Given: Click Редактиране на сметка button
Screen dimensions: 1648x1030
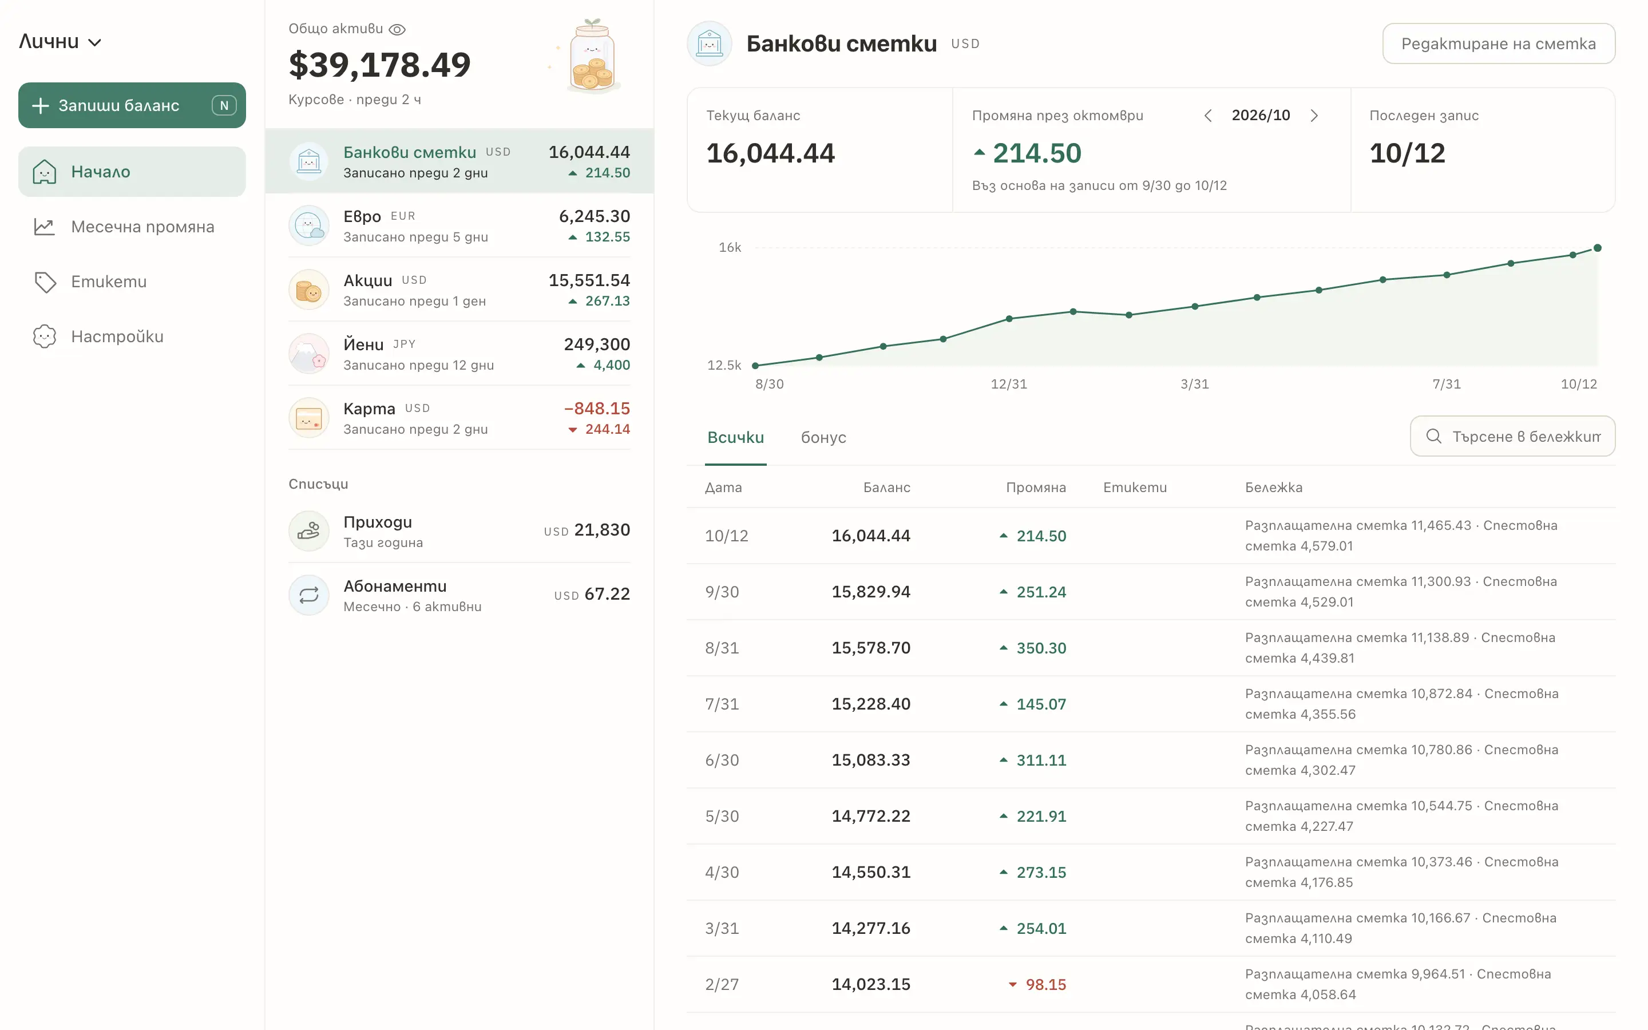Looking at the screenshot, I should (1498, 43).
